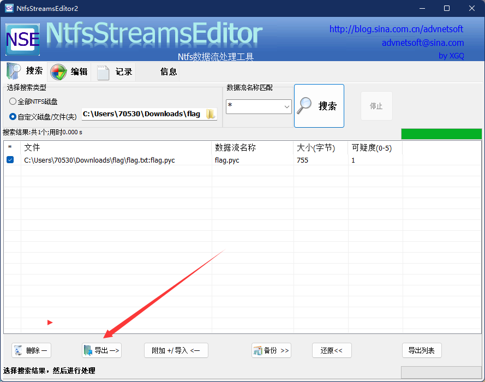Click the 搜索结果:共1个;用时0.000 s text
The image size is (485, 382).
tap(43, 133)
